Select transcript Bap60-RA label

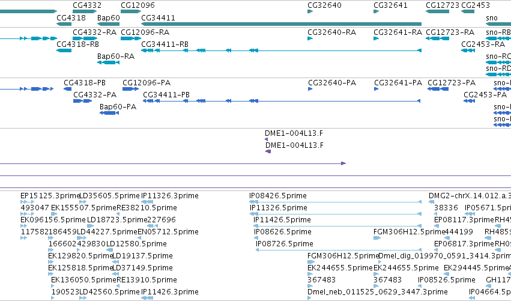116,56
